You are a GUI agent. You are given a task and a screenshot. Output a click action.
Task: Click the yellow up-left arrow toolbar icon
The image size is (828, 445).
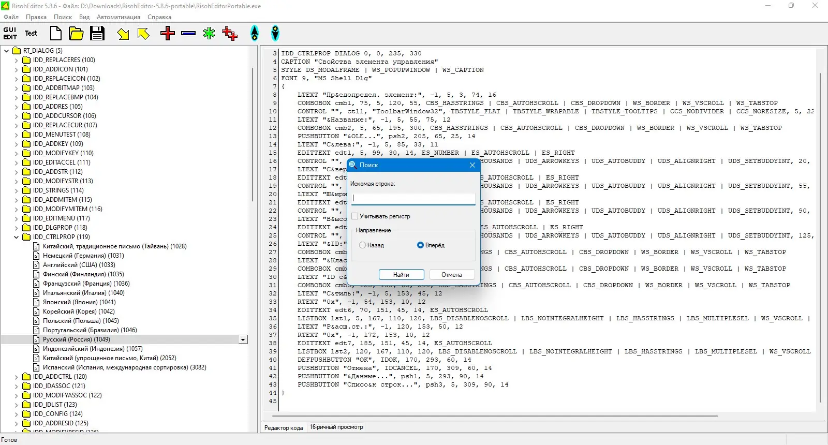[x=143, y=34]
